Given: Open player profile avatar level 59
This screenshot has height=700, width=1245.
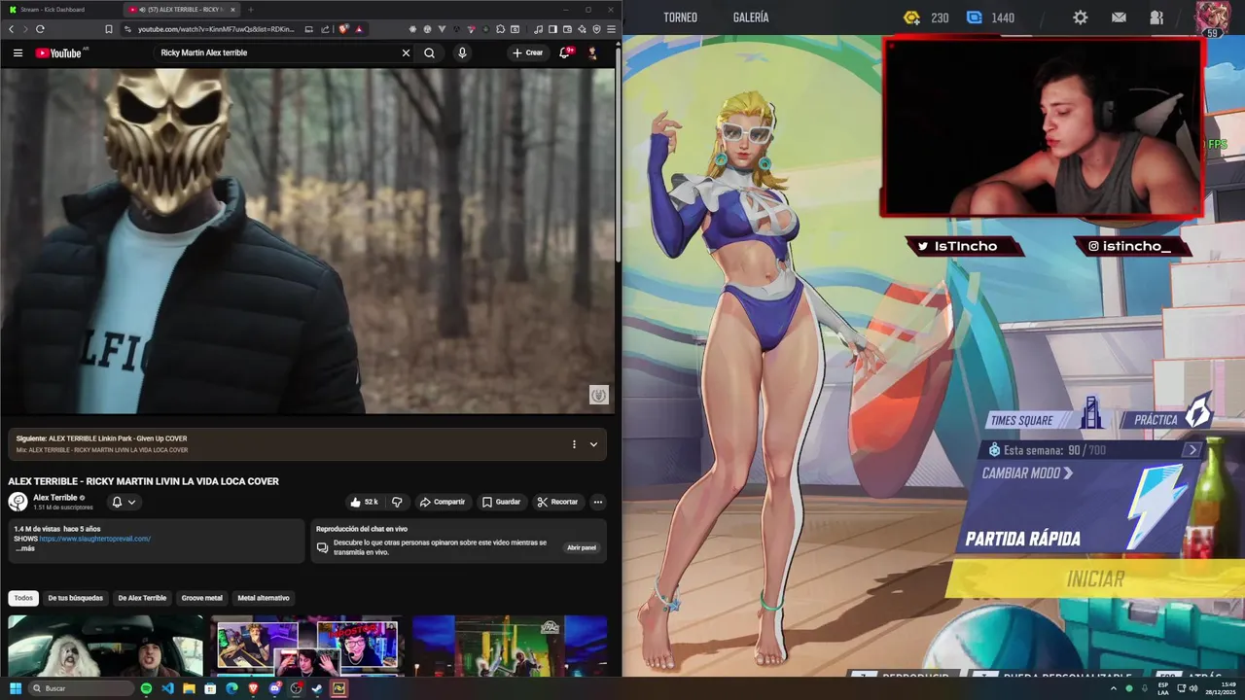Looking at the screenshot, I should point(1214,17).
